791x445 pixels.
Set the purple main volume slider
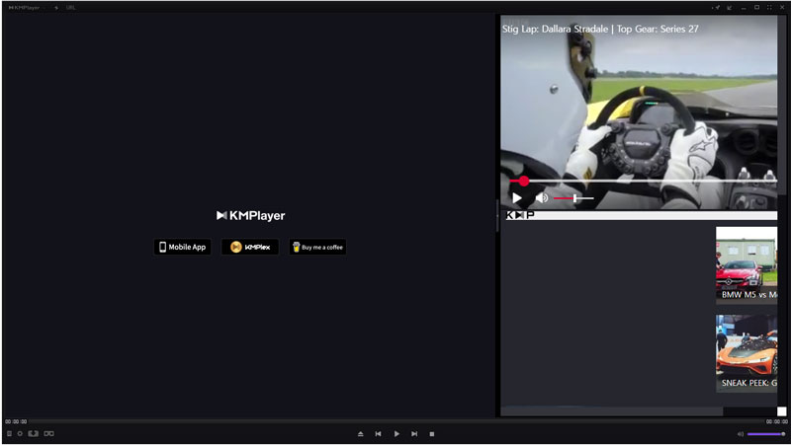766,434
